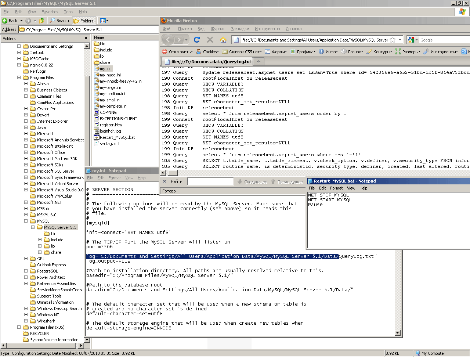Open the Журнал menu in Firefox
This screenshot has height=357, width=470.
pos(218,29)
